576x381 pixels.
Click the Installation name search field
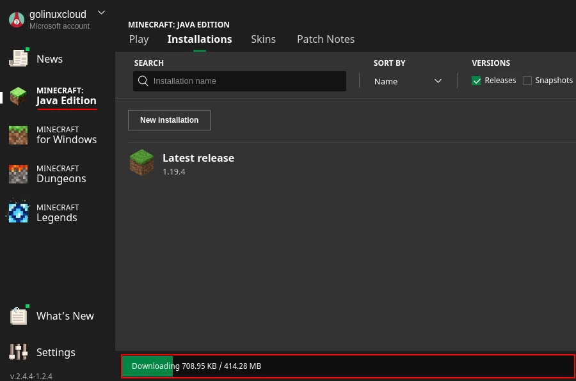[246, 81]
